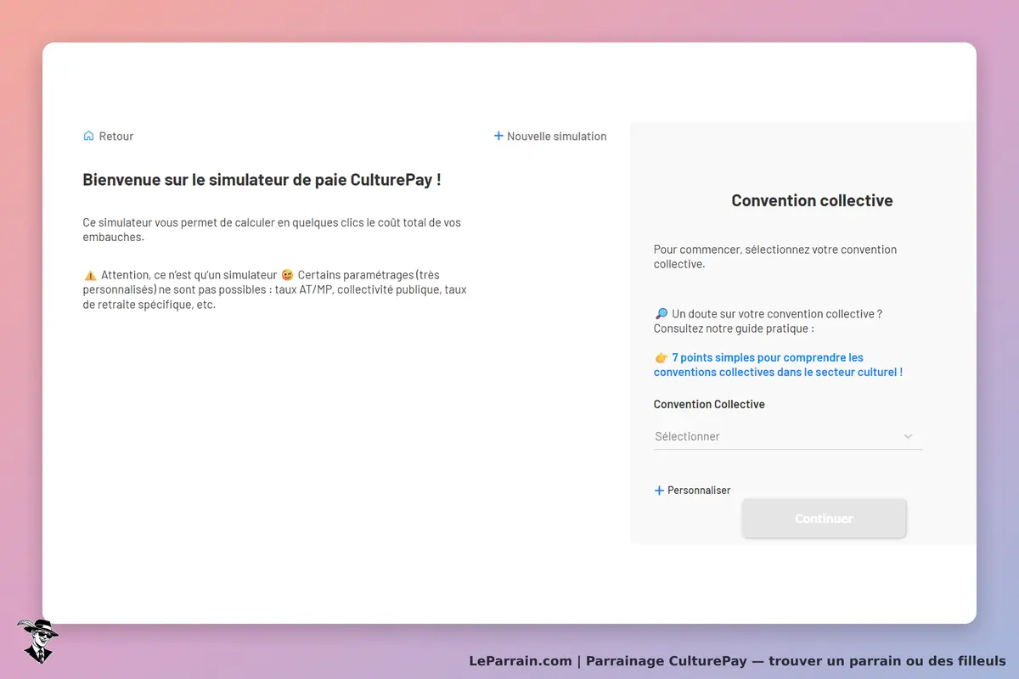The image size is (1019, 679).
Task: Click the plus icon for Nouvelle simulation
Action: [x=498, y=136]
